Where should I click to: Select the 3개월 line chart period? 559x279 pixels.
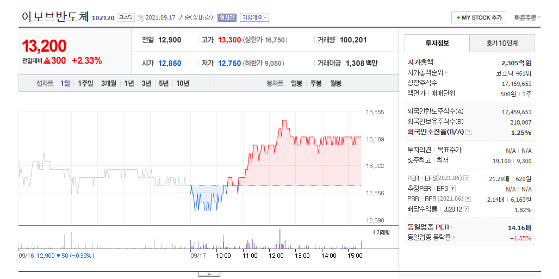coord(109,84)
